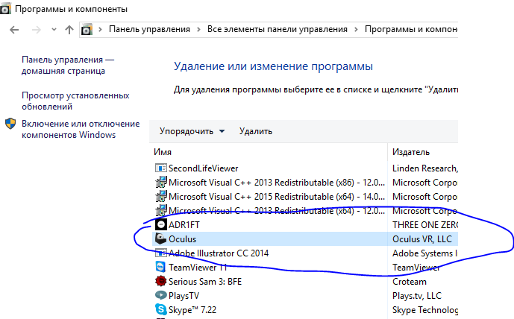The width and height of the screenshot is (514, 319).
Task: Select the Oculus entry name
Action: pyautogui.click(x=182, y=239)
